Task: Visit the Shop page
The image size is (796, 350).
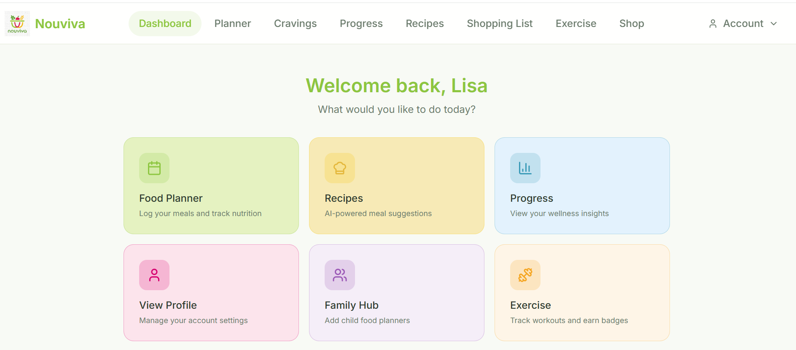Action: click(x=632, y=24)
